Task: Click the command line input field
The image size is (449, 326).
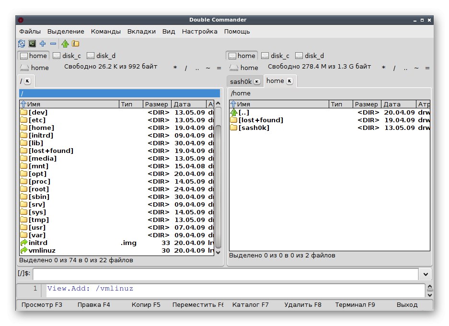Action: click(x=225, y=274)
